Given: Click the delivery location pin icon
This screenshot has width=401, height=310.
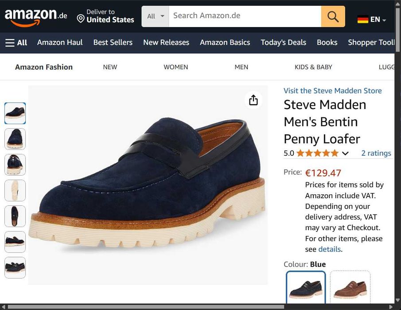Looking at the screenshot, I should 80,19.
